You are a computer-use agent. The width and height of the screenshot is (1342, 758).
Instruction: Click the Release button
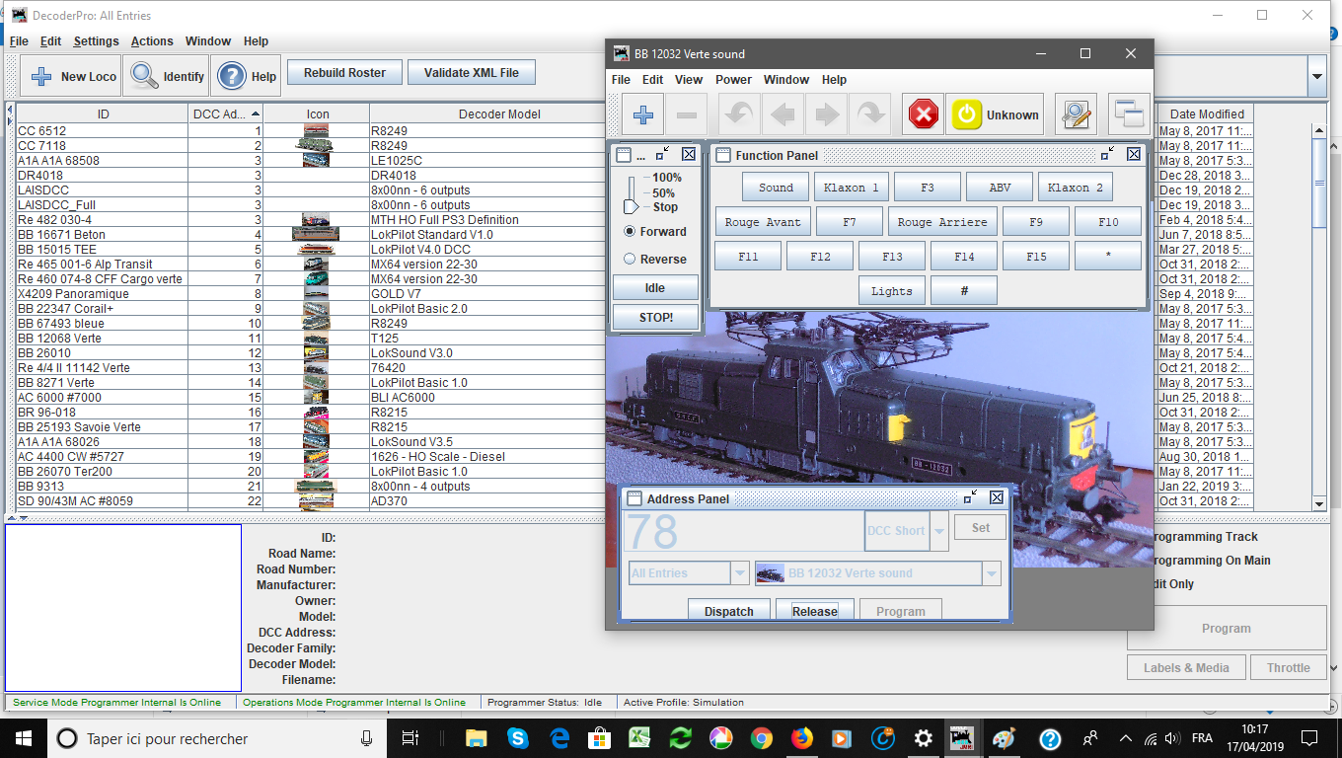point(815,611)
